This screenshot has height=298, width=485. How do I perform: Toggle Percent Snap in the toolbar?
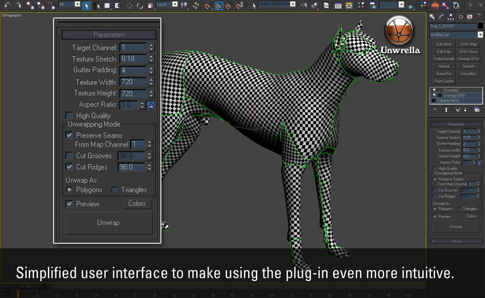pyautogui.click(x=229, y=6)
